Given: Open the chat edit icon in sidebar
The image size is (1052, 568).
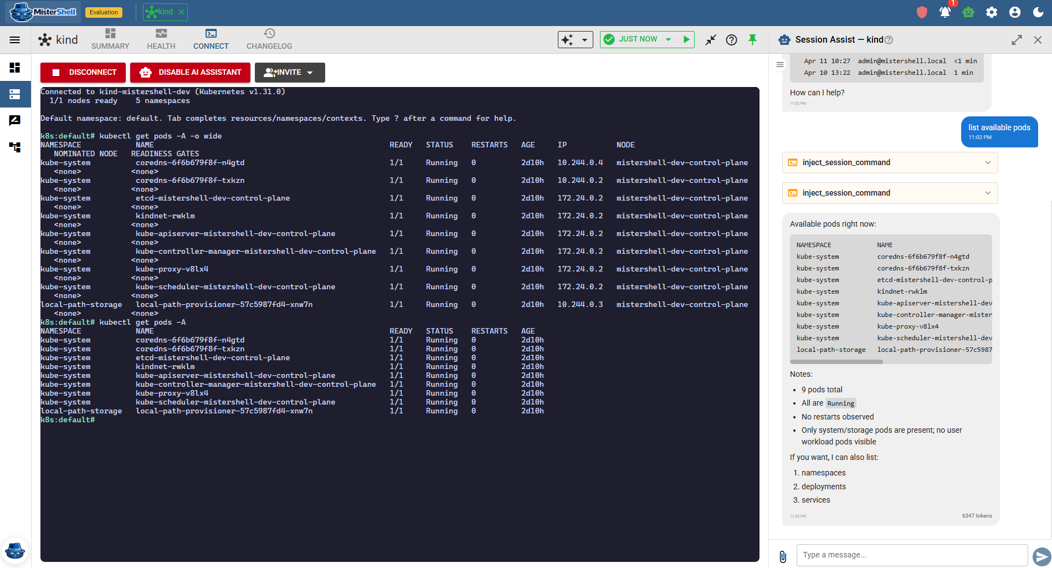Looking at the screenshot, I should [15, 120].
